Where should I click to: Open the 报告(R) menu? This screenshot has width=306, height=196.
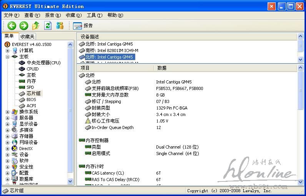[53, 15]
